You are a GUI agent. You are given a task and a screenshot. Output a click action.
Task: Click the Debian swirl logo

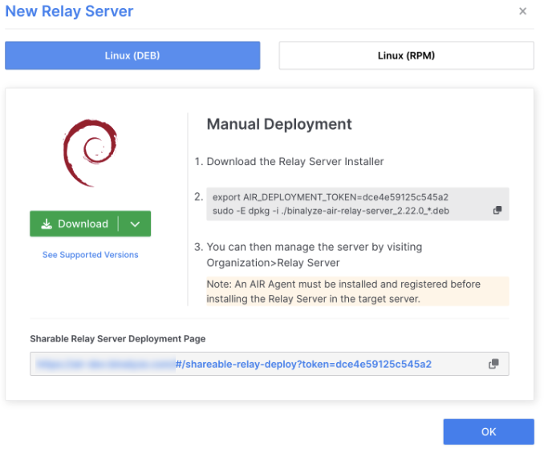(90, 152)
